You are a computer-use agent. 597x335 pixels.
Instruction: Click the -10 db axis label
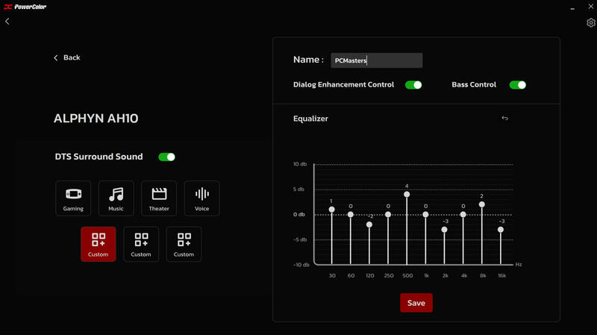pyautogui.click(x=301, y=265)
